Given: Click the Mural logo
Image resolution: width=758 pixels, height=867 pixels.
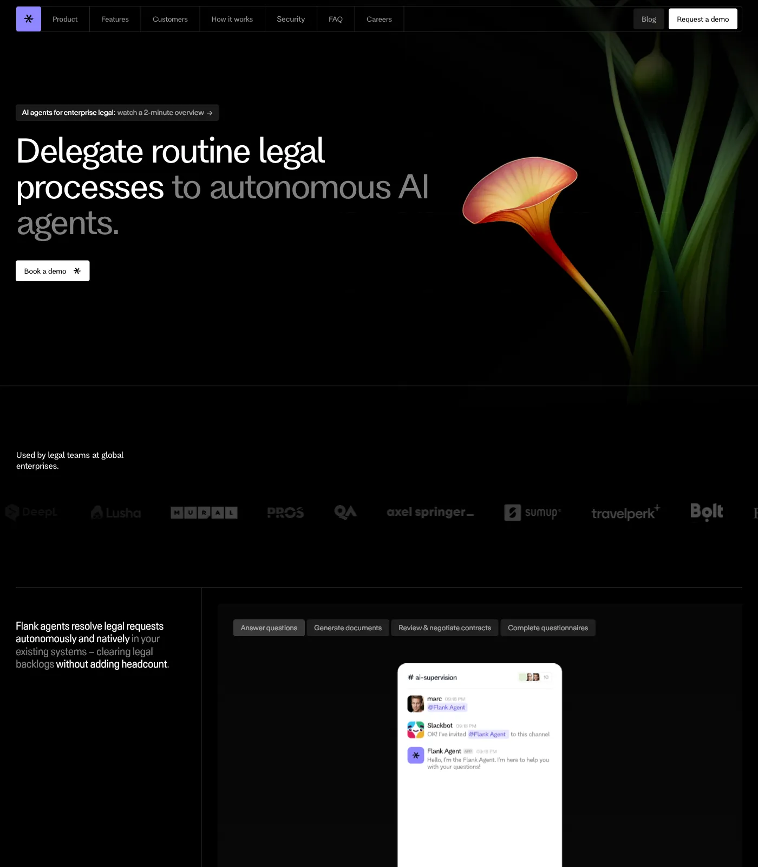Looking at the screenshot, I should 204,513.
